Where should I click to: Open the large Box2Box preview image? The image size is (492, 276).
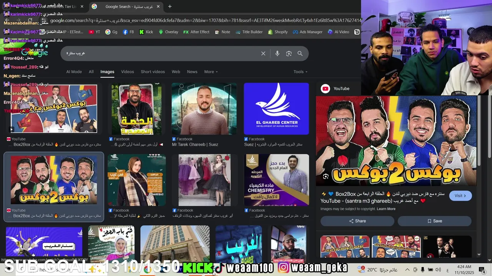[396, 141]
